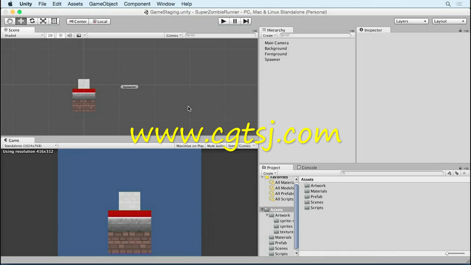Open Hierarchy Create dropdown
Screen dimensions: 471x265
(269, 35)
